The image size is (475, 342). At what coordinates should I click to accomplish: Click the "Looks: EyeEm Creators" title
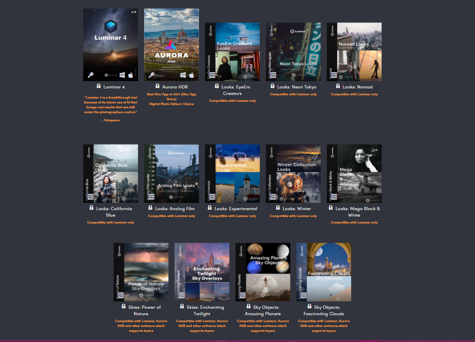pyautogui.click(x=236, y=90)
